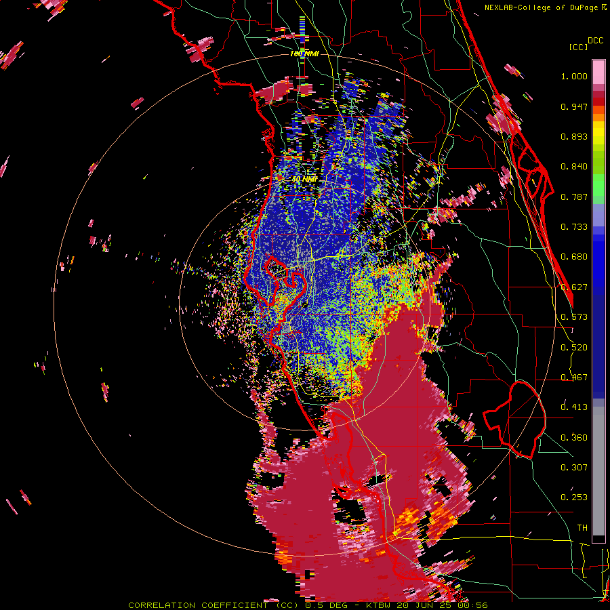Select the 1.000 scale value
The height and width of the screenshot is (610, 610).
(x=574, y=76)
